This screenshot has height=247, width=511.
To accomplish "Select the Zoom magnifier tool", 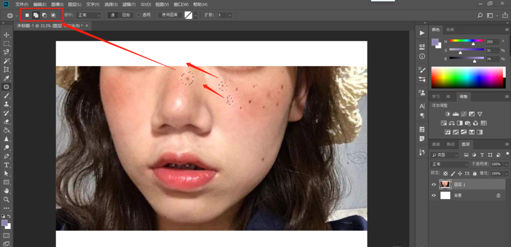I will click(7, 199).
